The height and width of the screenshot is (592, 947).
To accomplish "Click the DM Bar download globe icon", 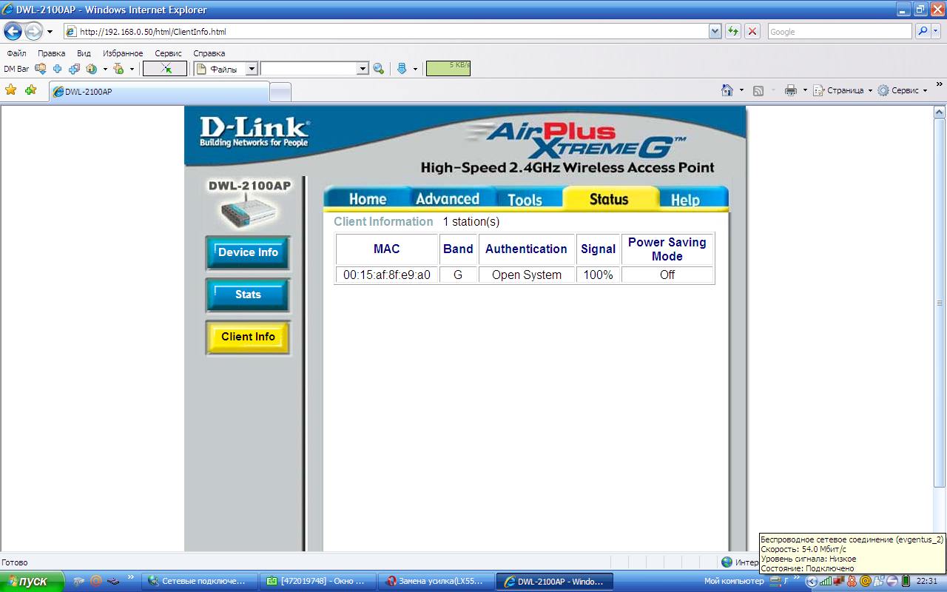I will (x=41, y=69).
